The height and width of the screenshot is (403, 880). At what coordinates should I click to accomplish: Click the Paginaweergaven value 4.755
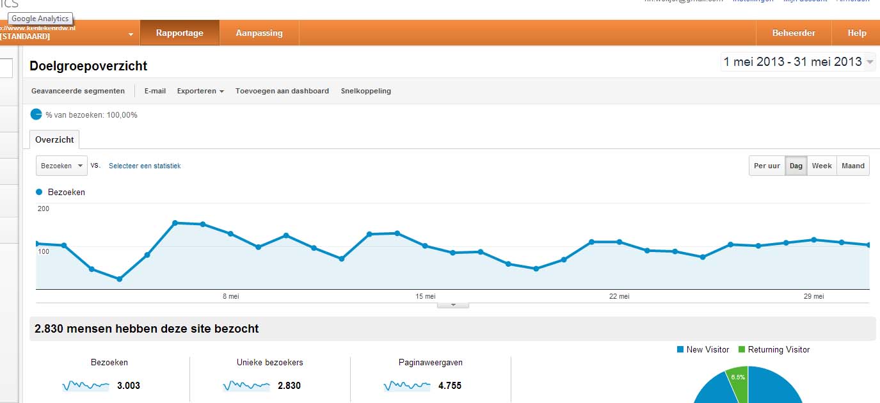pyautogui.click(x=450, y=386)
